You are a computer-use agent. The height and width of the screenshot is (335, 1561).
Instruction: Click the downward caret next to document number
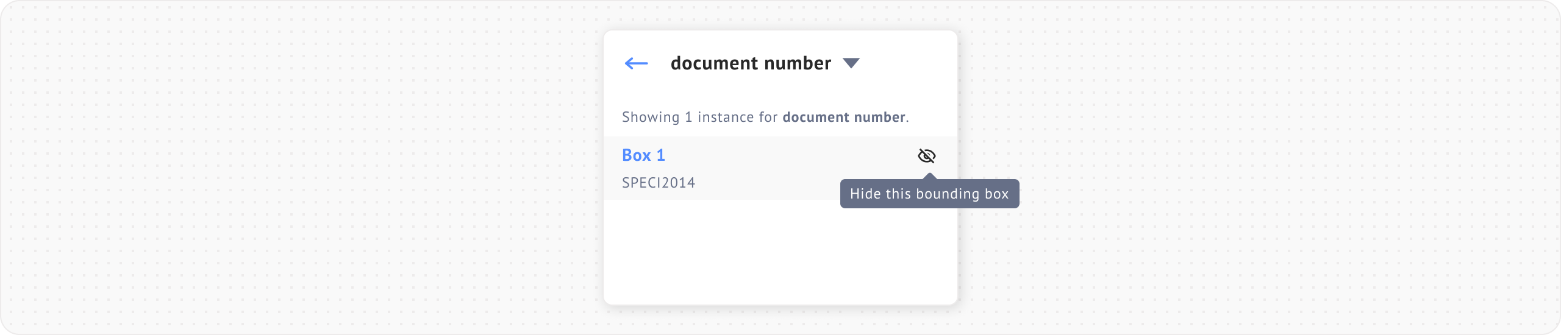pos(851,63)
